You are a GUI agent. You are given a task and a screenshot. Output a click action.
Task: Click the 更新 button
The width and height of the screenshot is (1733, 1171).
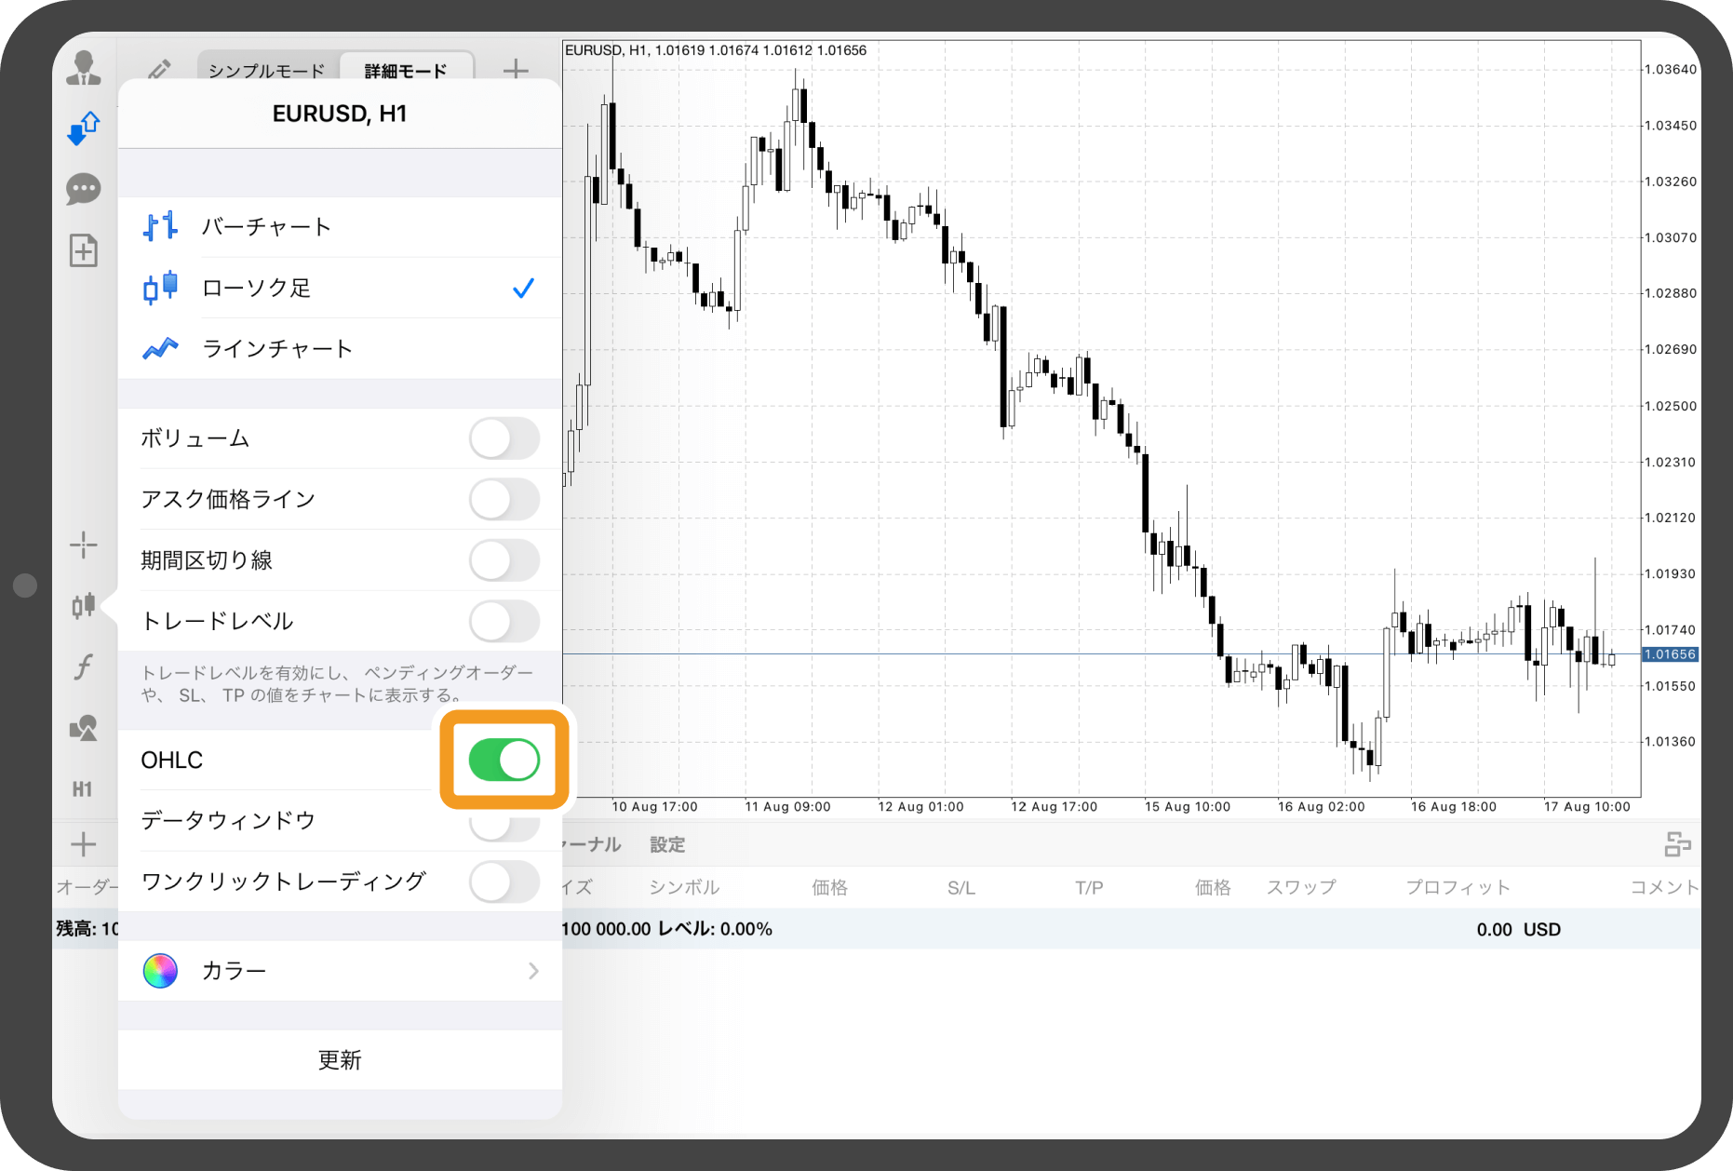340,1059
